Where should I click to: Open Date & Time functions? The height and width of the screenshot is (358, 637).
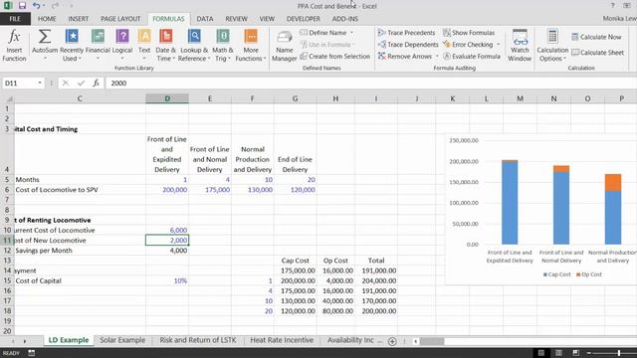tap(166, 46)
